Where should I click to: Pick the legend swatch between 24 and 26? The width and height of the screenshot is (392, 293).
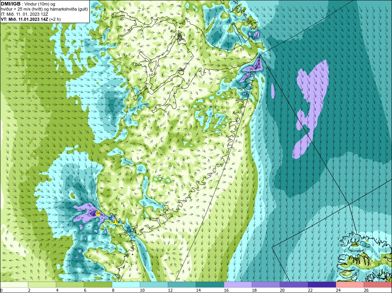point(350,285)
